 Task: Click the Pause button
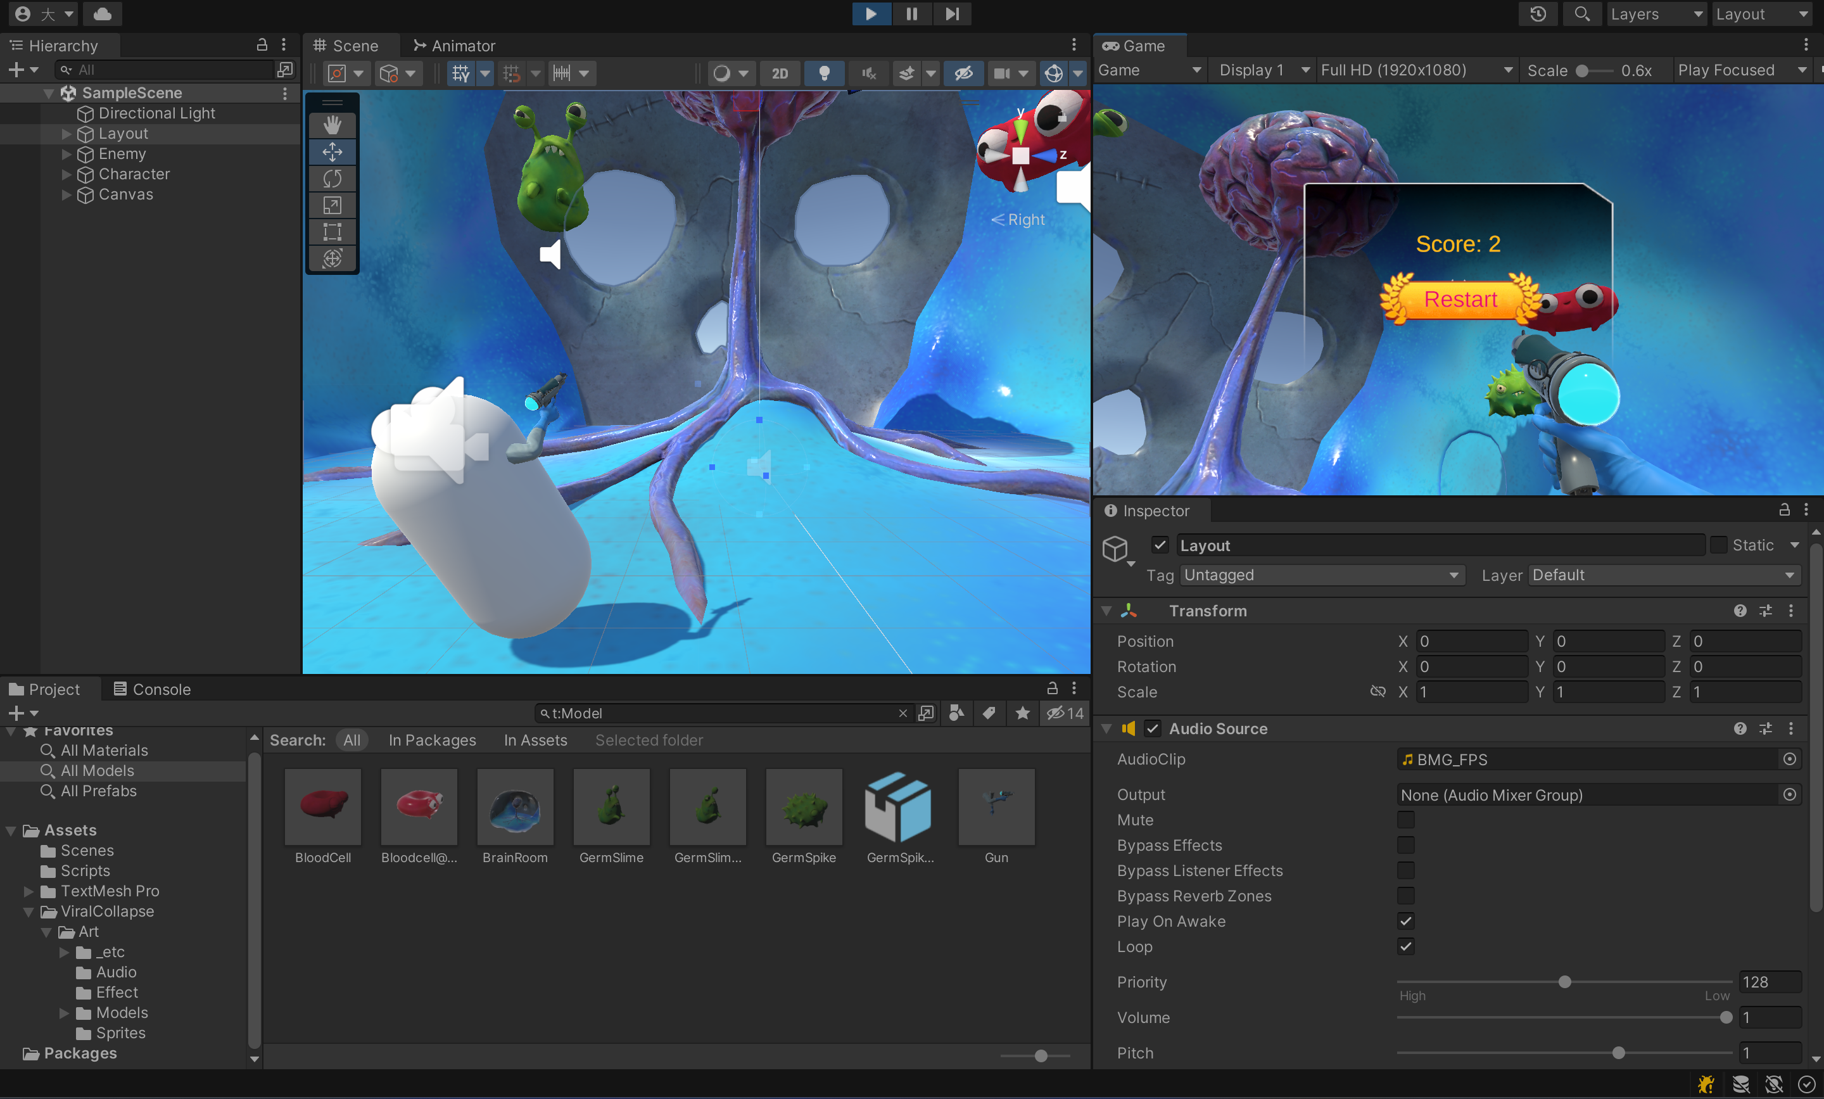point(911,14)
